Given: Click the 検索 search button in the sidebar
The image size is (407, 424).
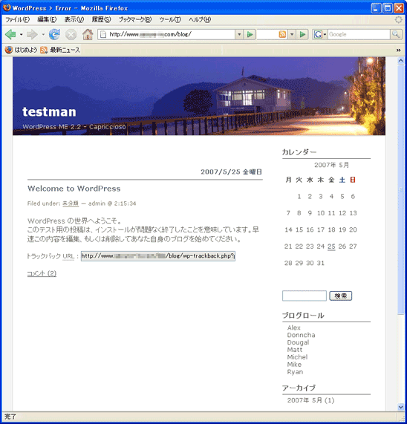Looking at the screenshot, I should 340,296.
